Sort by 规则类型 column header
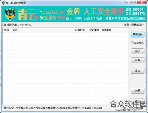Viewport: 148px width, 113px height. coord(94,30)
